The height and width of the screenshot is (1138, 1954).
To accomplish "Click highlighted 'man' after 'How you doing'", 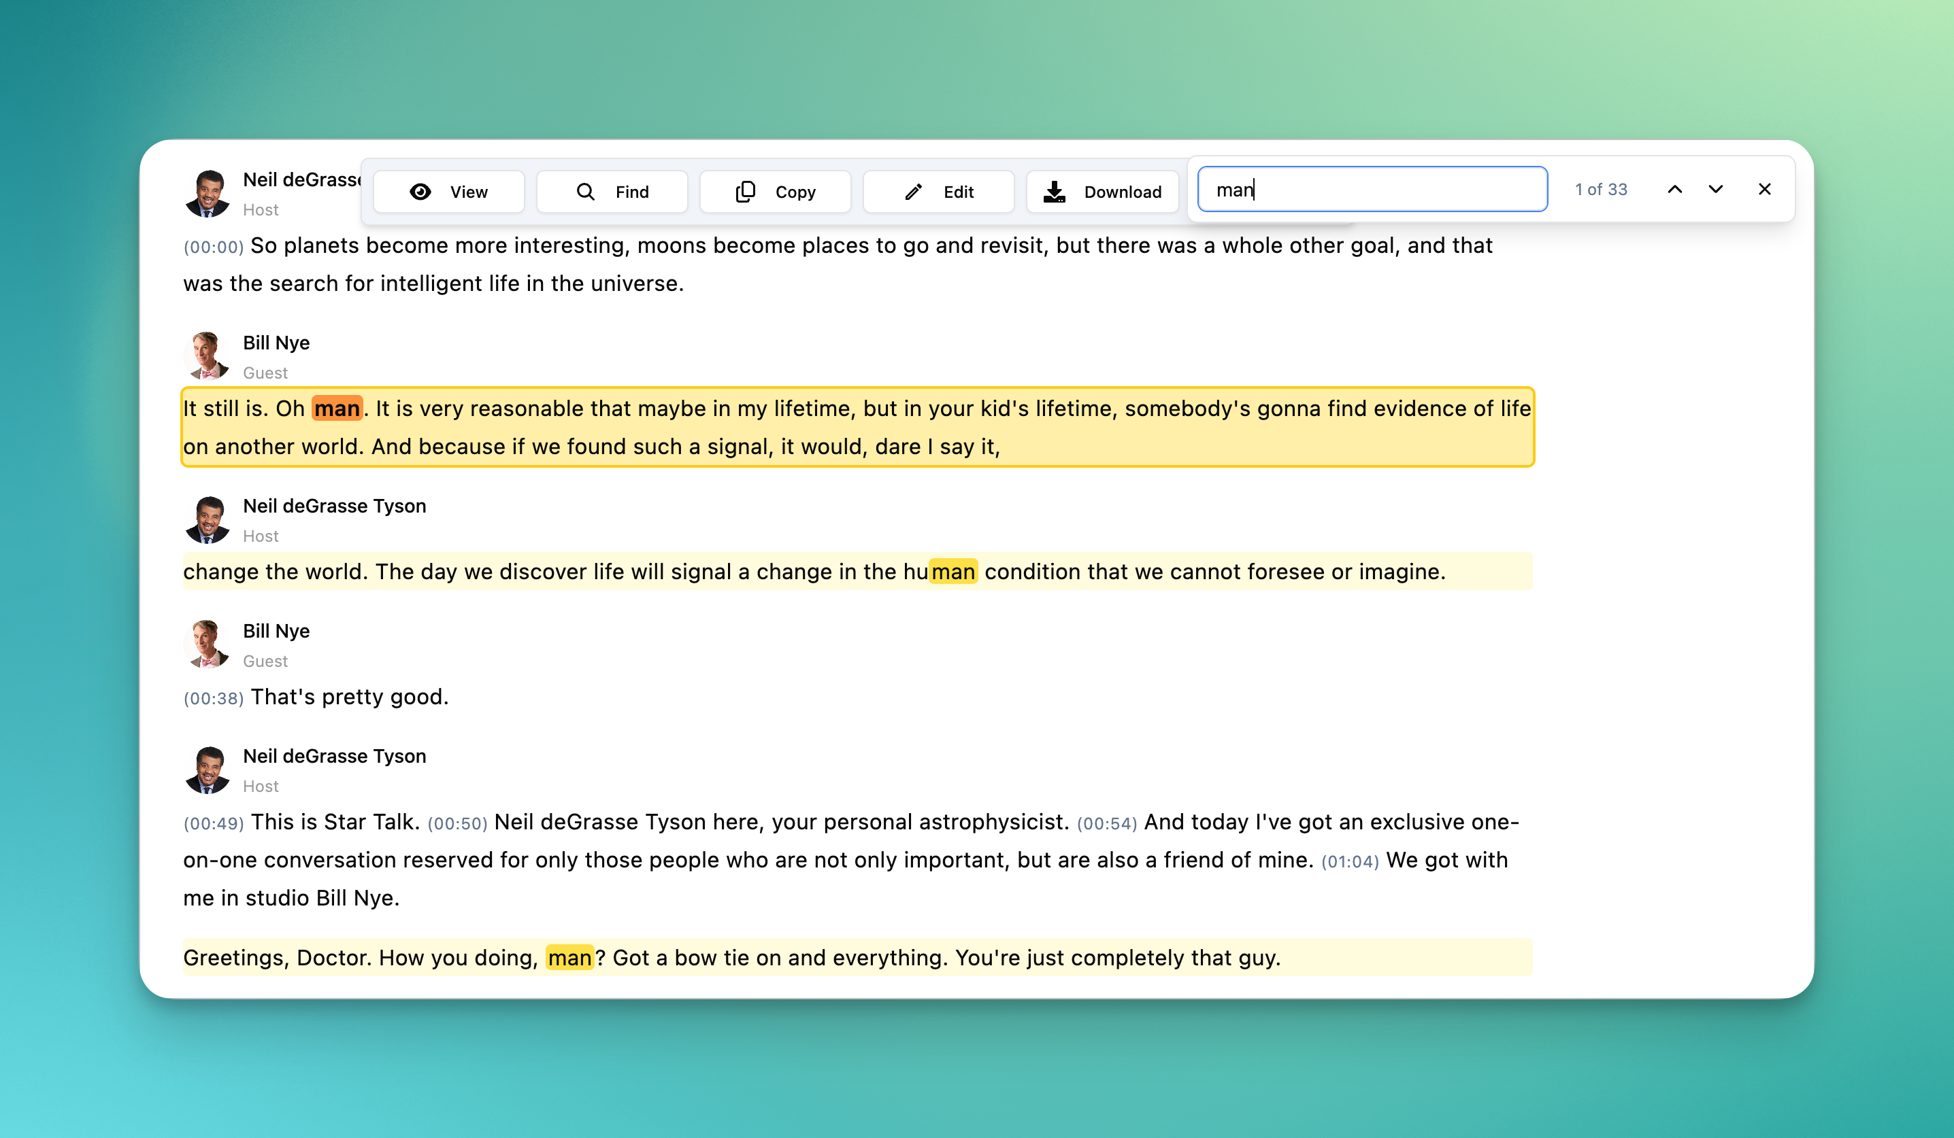I will point(569,957).
